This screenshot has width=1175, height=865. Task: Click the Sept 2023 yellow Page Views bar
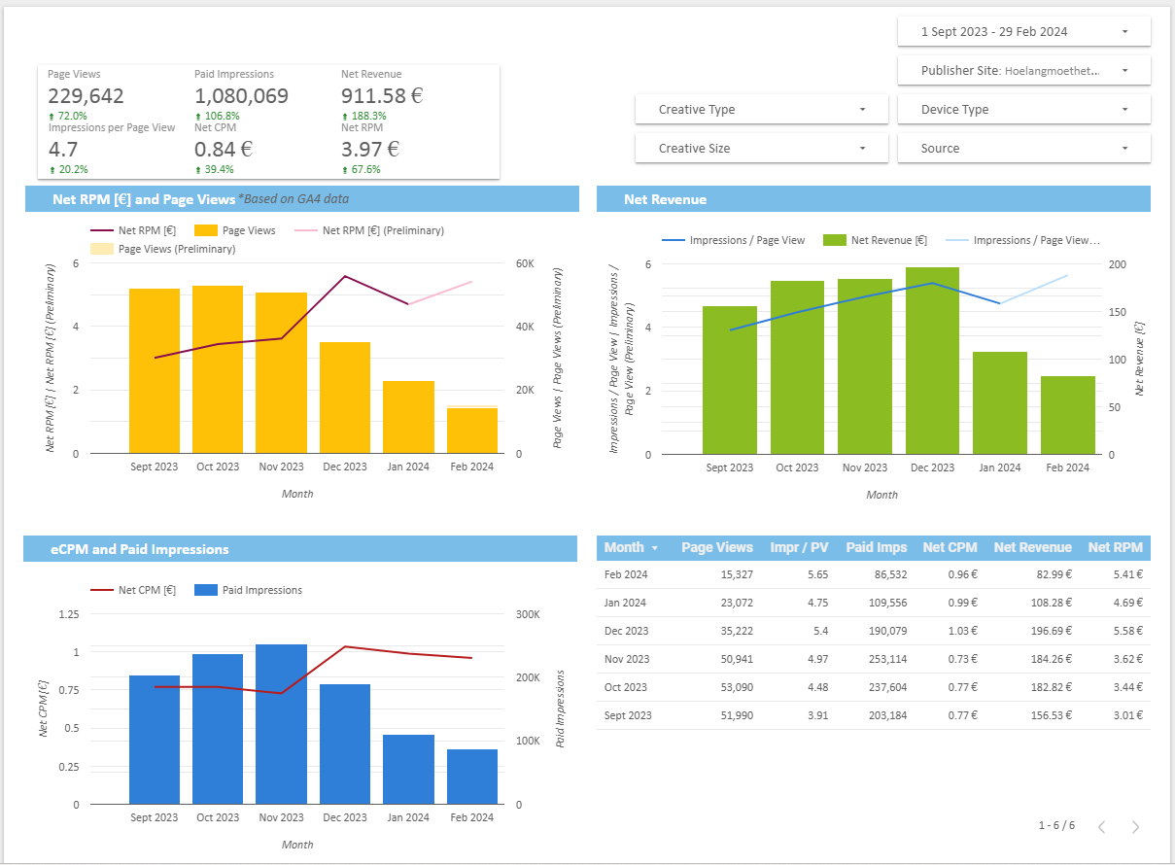click(155, 371)
